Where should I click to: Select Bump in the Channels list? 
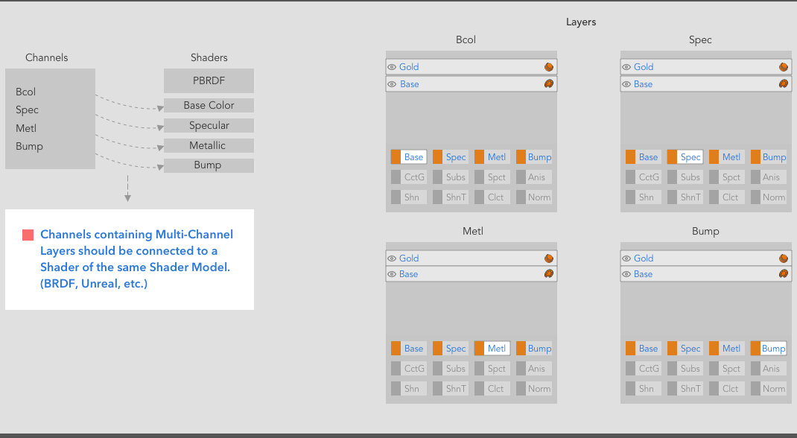pyautogui.click(x=28, y=146)
